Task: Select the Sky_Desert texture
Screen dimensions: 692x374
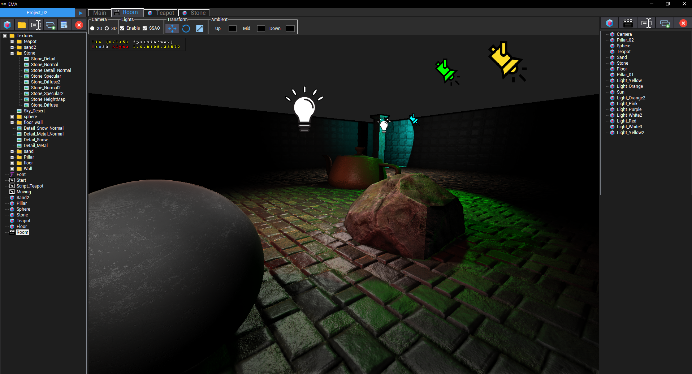Action: click(34, 111)
